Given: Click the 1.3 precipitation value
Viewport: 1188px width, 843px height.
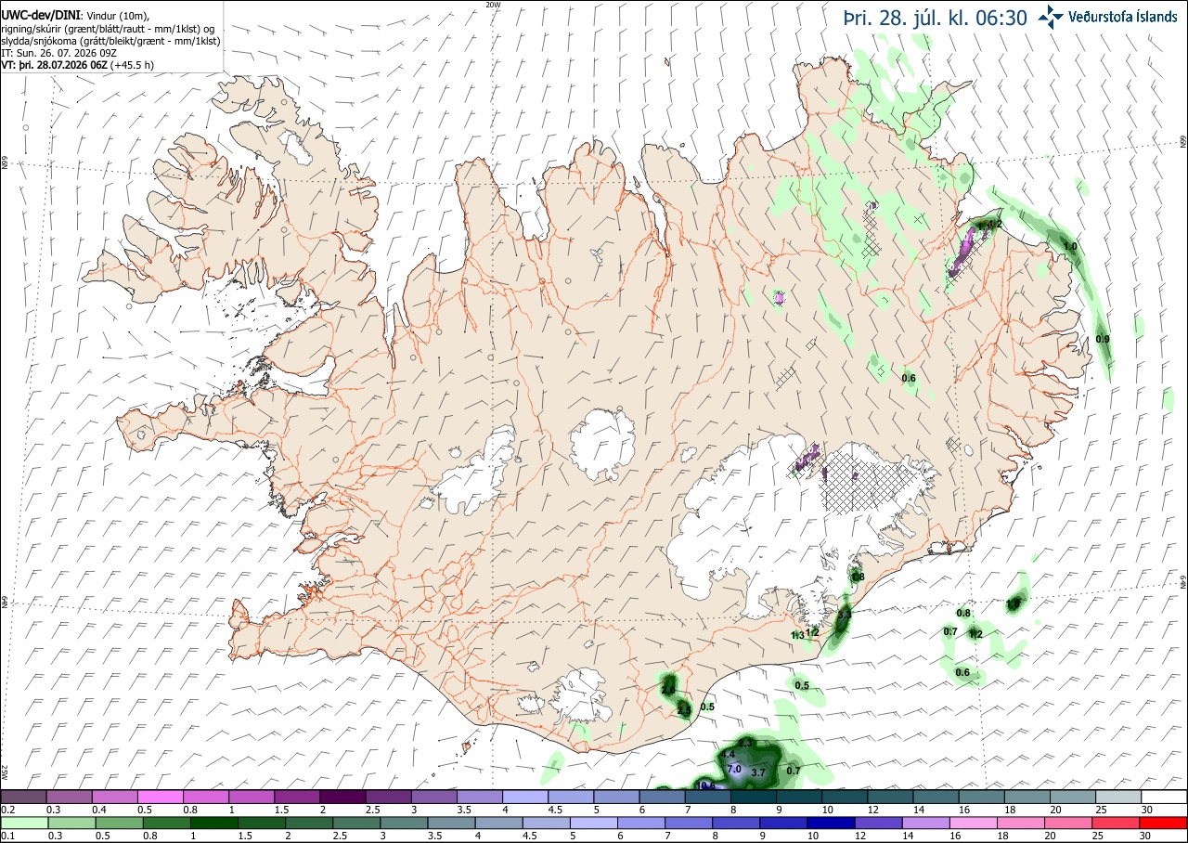Looking at the screenshot, I should [797, 635].
